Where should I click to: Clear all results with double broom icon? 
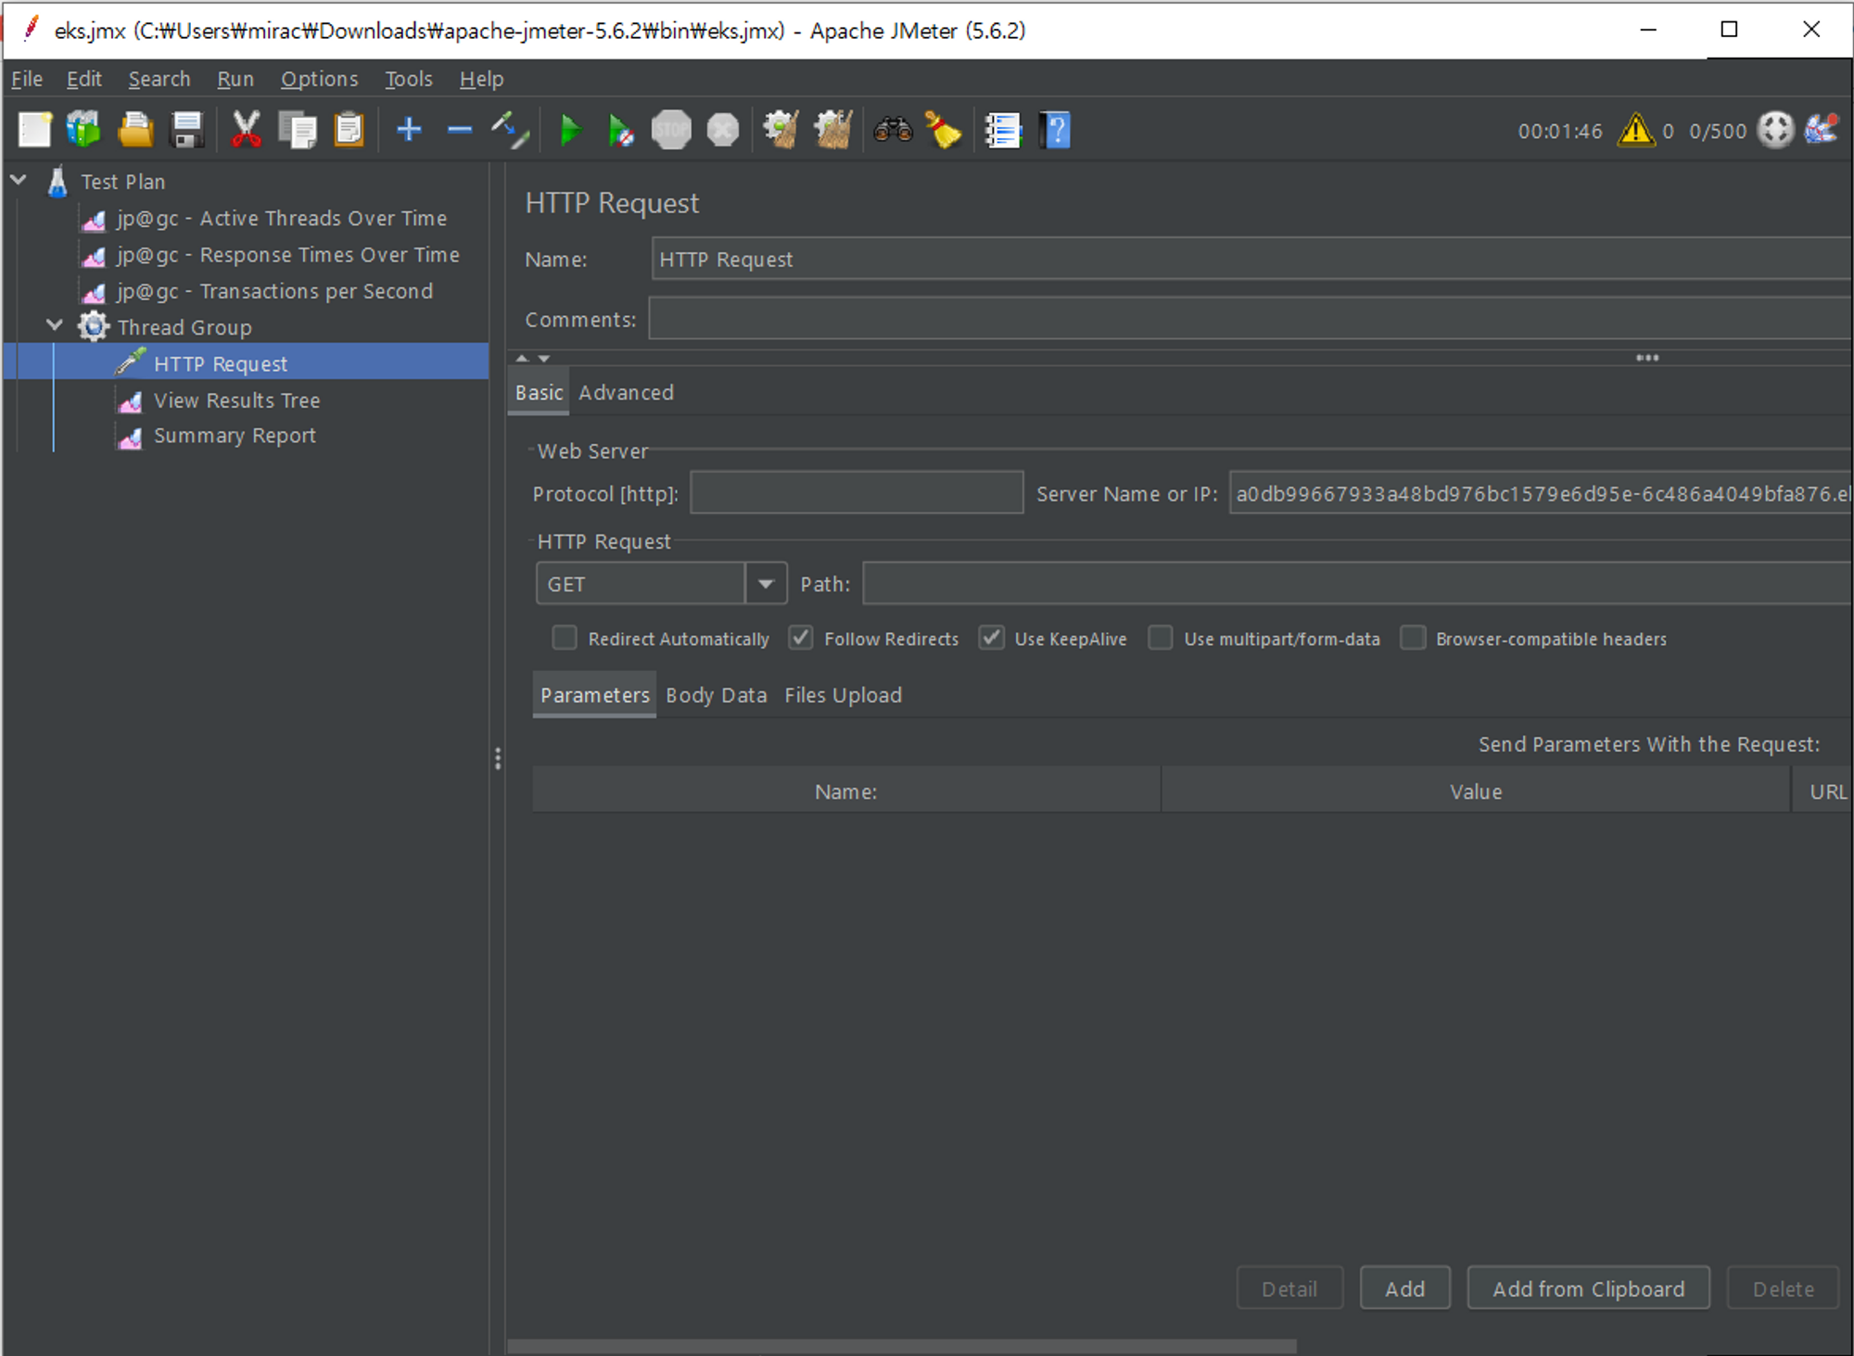point(833,130)
